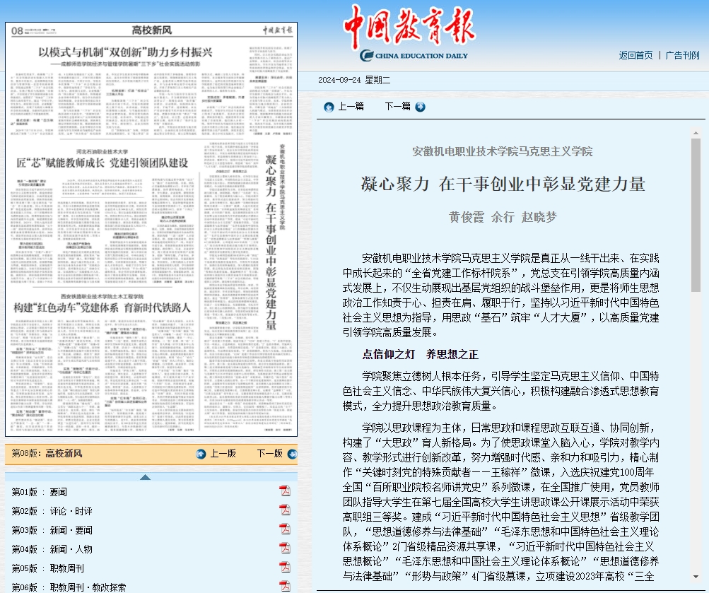Go to 下一版 next page

click(x=269, y=453)
